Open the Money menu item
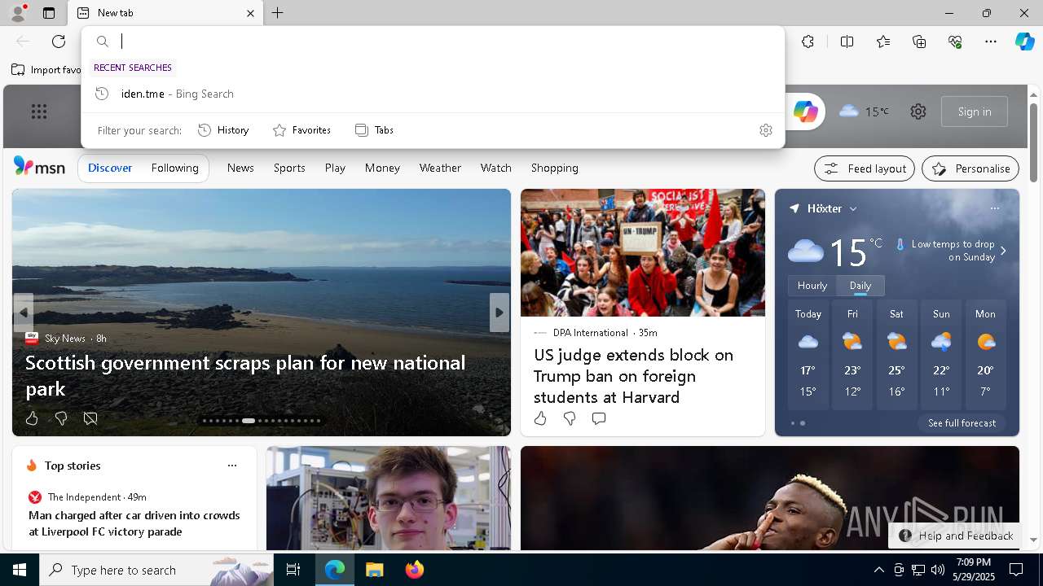This screenshot has height=586, width=1043. [x=382, y=168]
